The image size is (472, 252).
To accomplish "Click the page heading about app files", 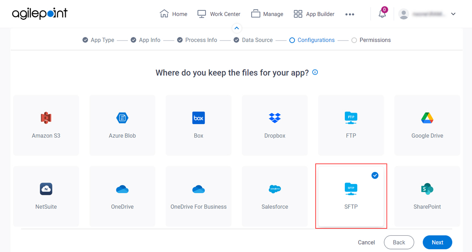I will 232,73.
